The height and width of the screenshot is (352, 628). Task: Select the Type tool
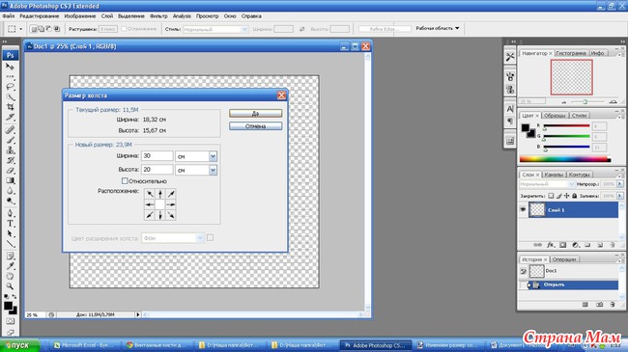pyautogui.click(x=10, y=224)
